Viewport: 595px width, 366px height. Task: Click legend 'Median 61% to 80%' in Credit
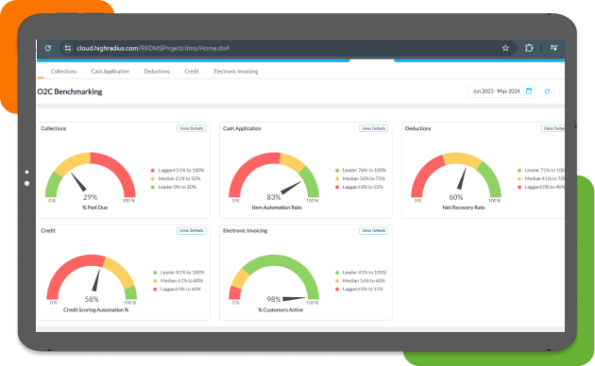coord(178,281)
